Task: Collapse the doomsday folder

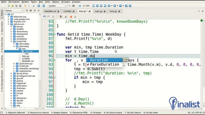Action: point(14,46)
